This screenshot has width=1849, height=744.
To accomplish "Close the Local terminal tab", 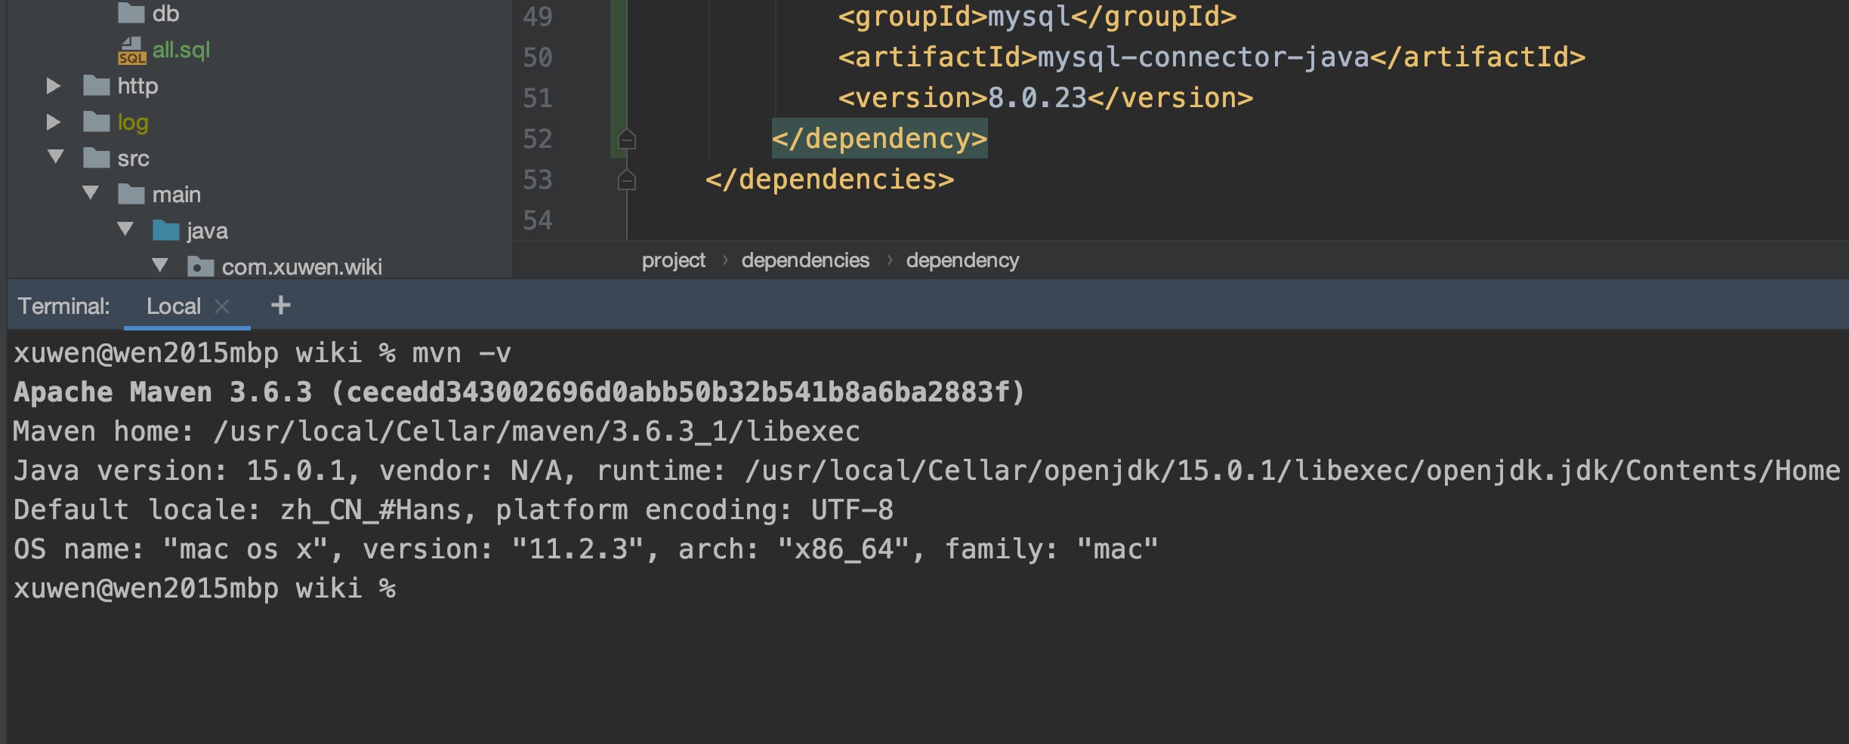I will [x=222, y=306].
